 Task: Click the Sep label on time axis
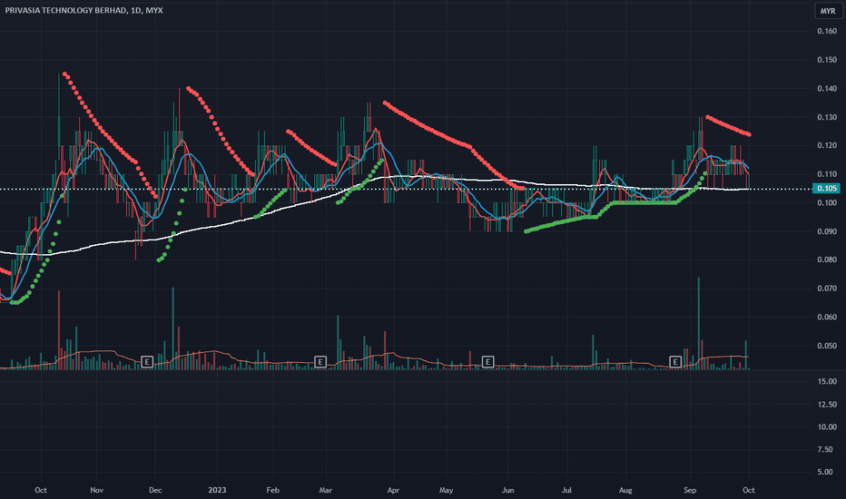click(x=690, y=490)
